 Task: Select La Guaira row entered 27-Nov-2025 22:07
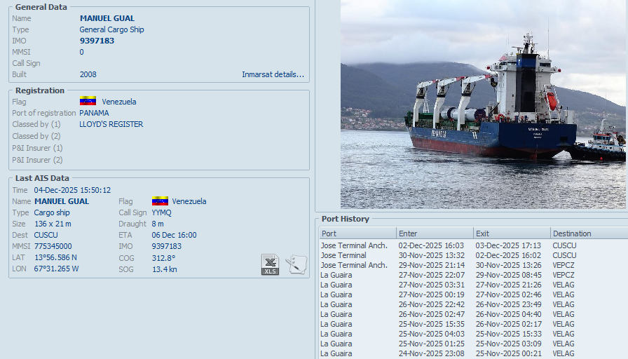[x=473, y=275]
